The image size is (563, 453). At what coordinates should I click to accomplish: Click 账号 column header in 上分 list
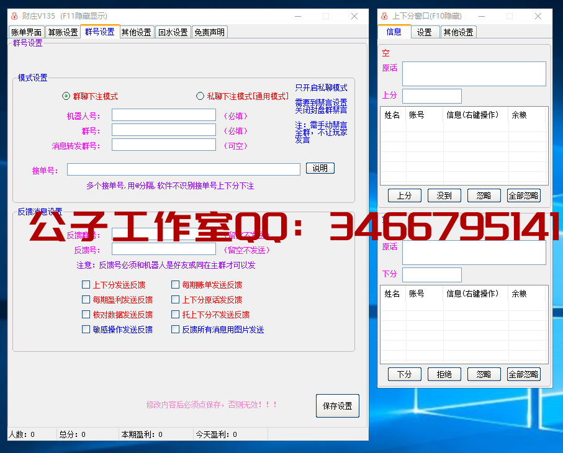(x=425, y=115)
